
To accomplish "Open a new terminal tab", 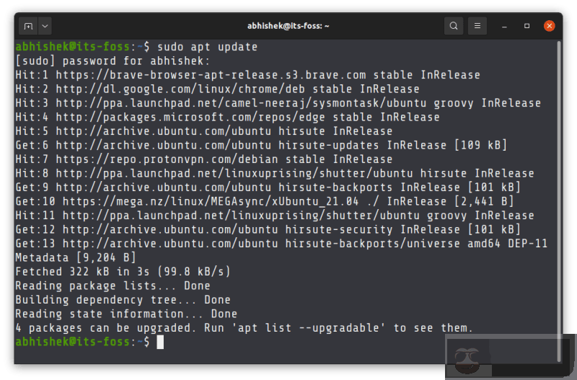I will 28,26.
